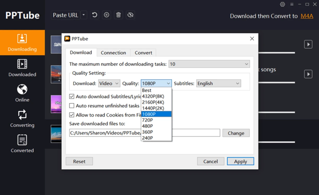Toggle the private mode eye icon
The width and height of the screenshot is (319, 195).
tap(130, 15)
